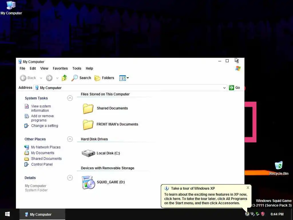This screenshot has width=293, height=220.
Task: Open the Help menu
Action: (x=89, y=68)
